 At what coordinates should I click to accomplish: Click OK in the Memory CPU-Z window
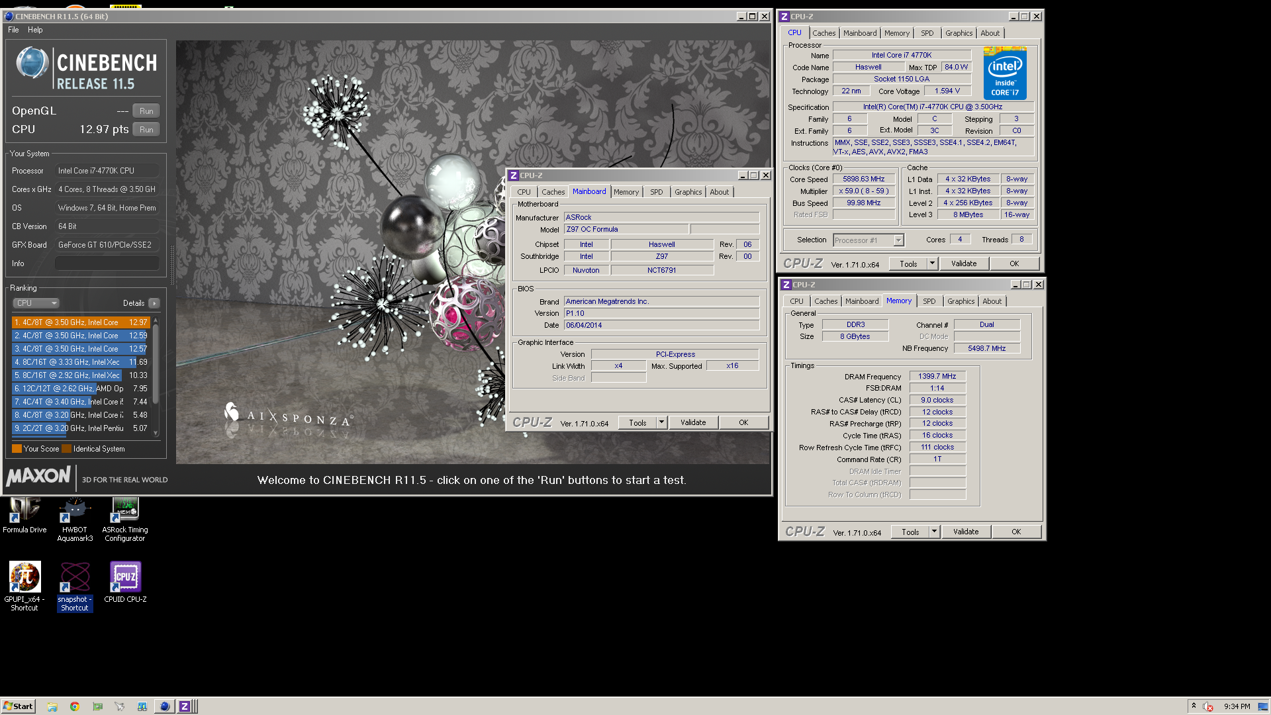pyautogui.click(x=1016, y=532)
